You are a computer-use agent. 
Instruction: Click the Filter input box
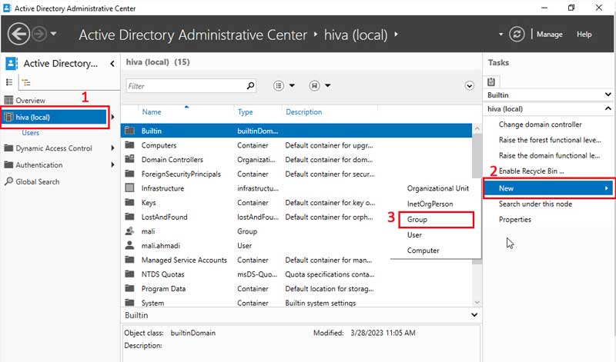[186, 86]
